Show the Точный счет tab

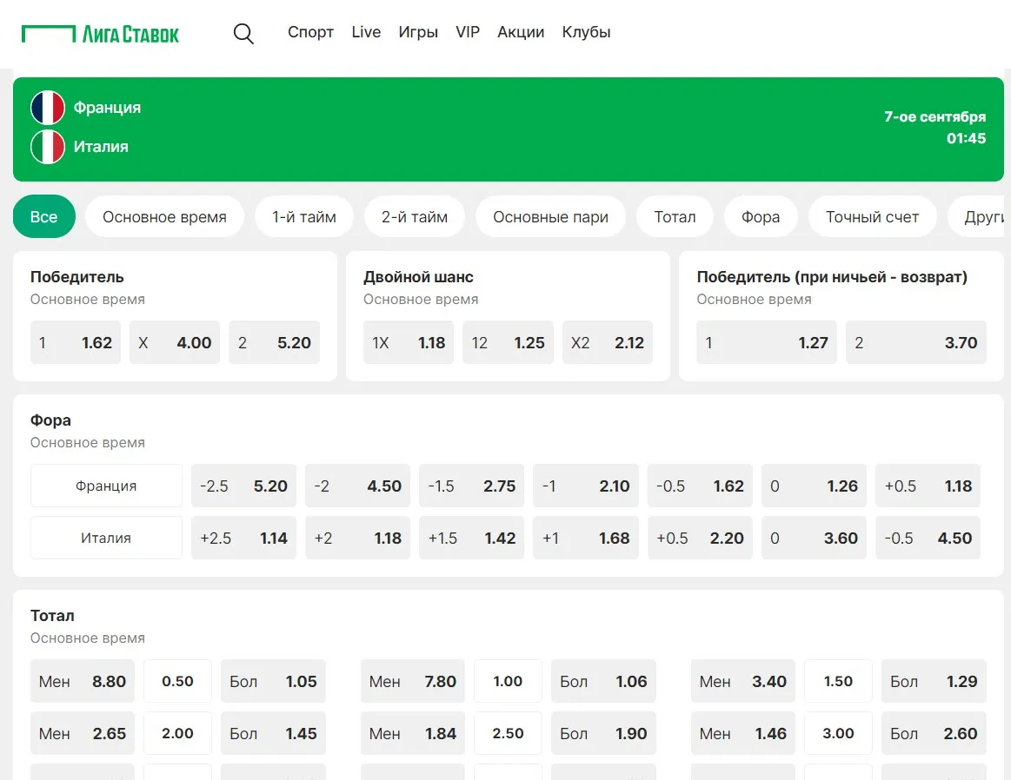(x=872, y=217)
